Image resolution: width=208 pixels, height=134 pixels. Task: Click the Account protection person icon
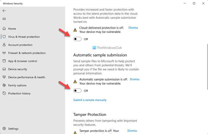pyautogui.click(x=4, y=45)
